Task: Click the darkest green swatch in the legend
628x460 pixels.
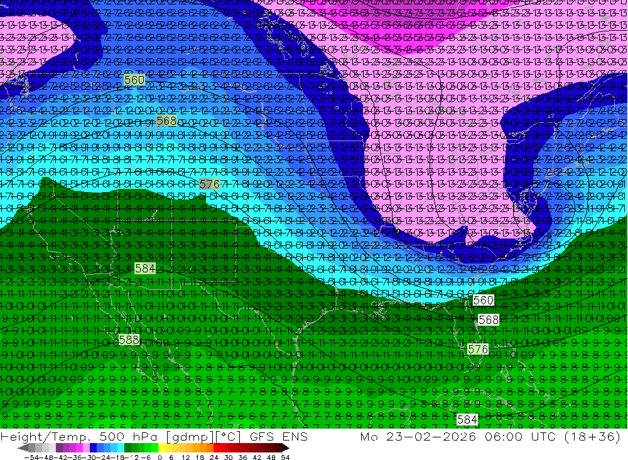Action: (x=127, y=448)
